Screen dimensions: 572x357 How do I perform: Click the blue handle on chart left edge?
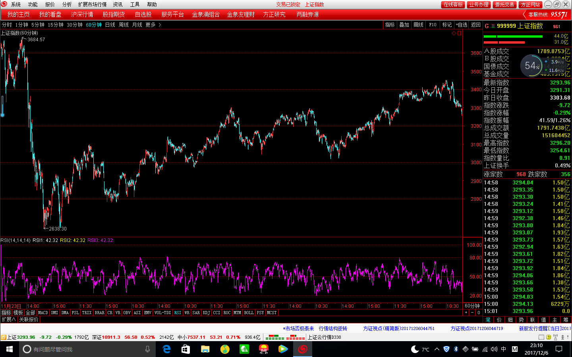click(x=2, y=106)
